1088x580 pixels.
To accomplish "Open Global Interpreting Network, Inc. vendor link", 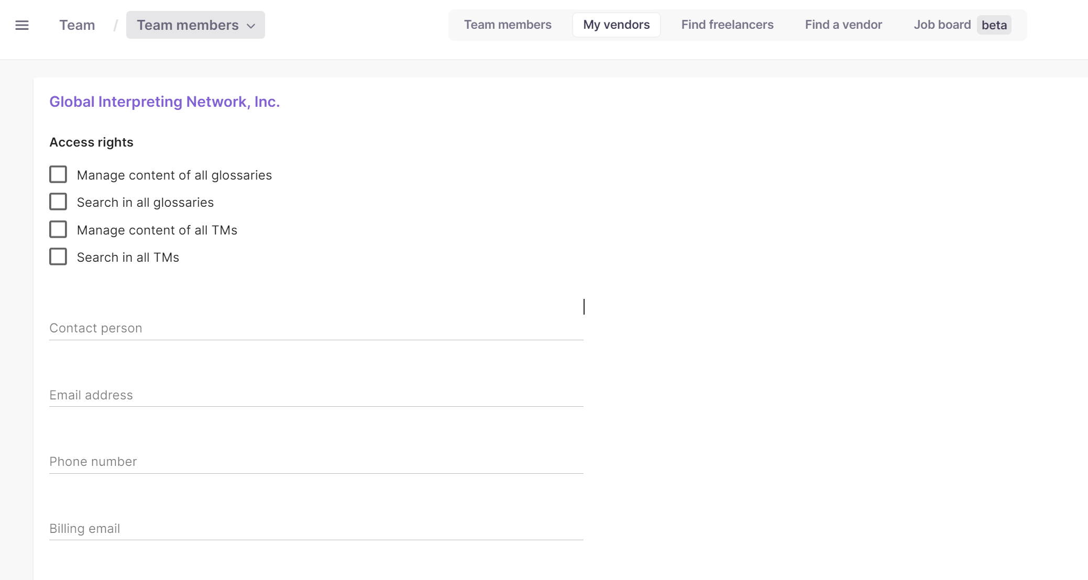I will click(x=164, y=102).
